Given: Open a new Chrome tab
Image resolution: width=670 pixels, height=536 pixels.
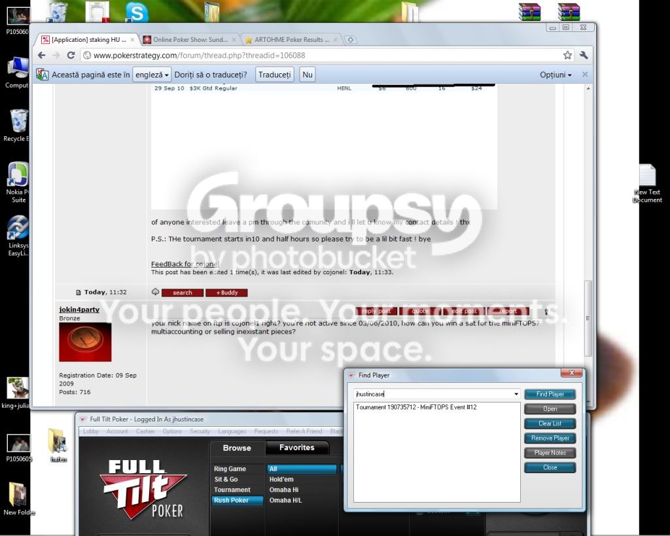Looking at the screenshot, I should (351, 40).
